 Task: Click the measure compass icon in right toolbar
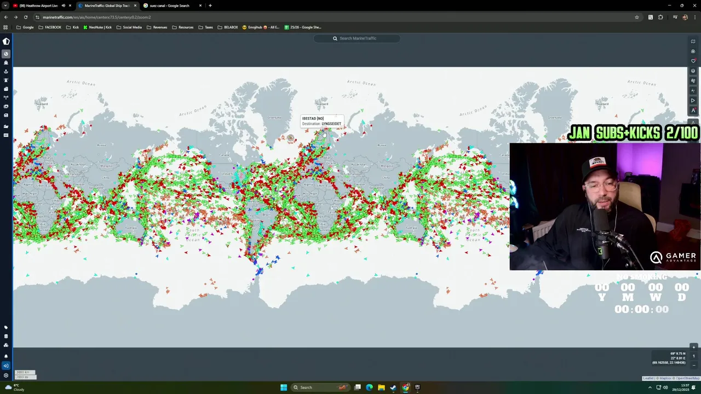[x=693, y=110]
